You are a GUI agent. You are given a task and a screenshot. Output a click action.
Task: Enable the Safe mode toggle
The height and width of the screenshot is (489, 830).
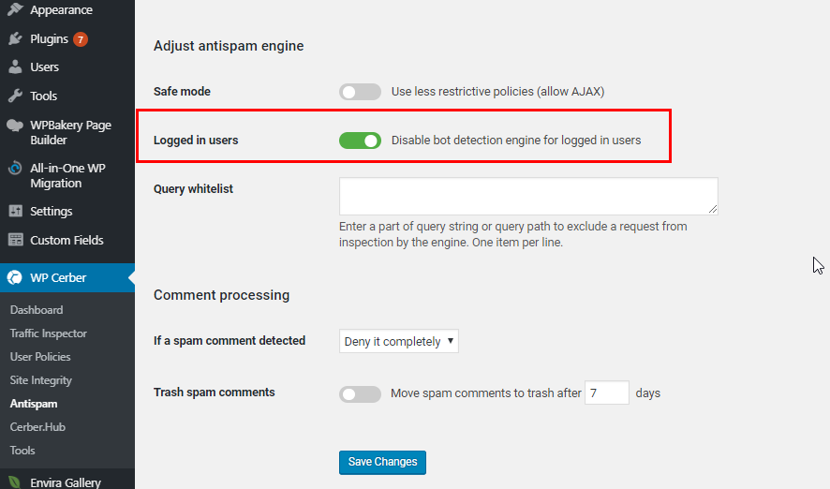coord(360,92)
